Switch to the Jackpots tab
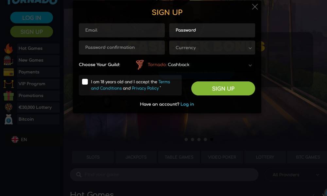This screenshot has height=196, width=327. 136,157
